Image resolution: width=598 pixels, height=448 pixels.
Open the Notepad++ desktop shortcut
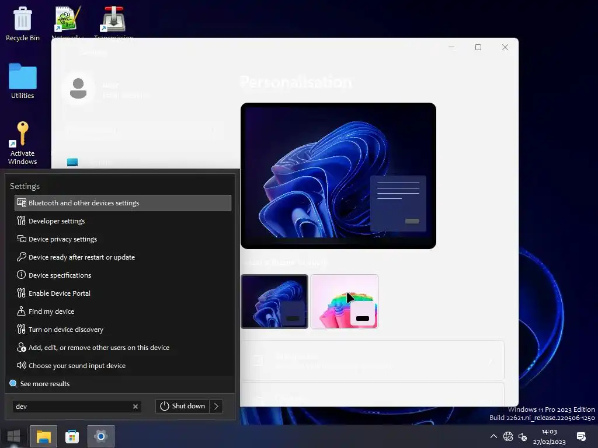[x=68, y=22]
